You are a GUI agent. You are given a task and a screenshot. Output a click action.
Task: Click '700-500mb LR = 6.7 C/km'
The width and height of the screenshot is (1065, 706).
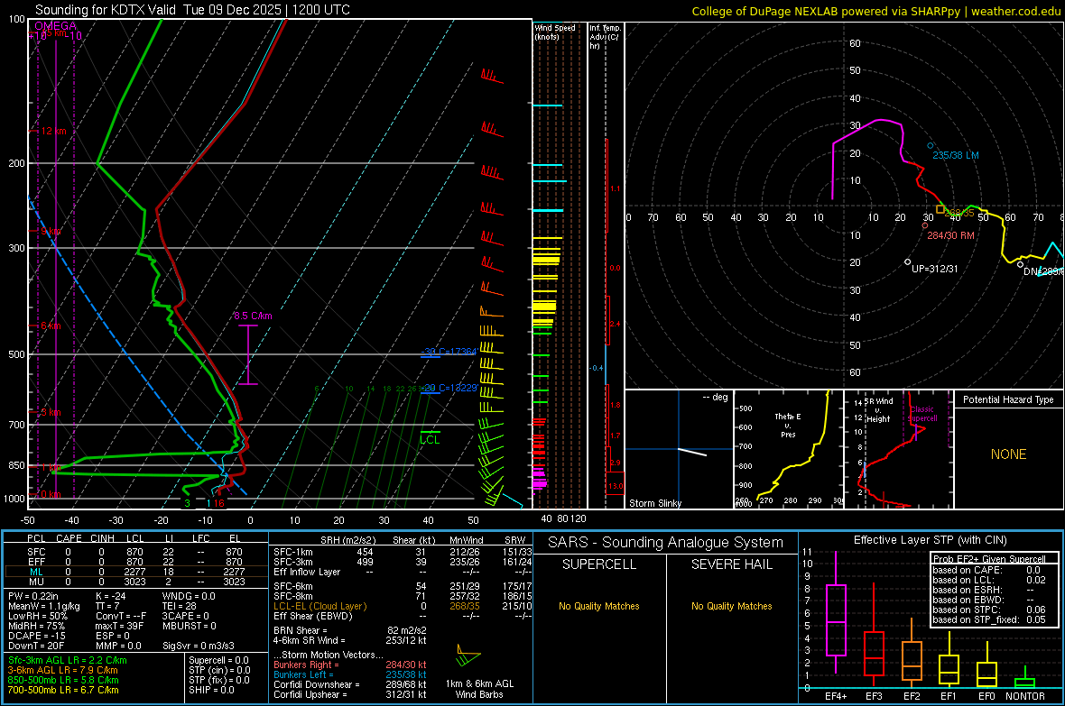coord(63,690)
